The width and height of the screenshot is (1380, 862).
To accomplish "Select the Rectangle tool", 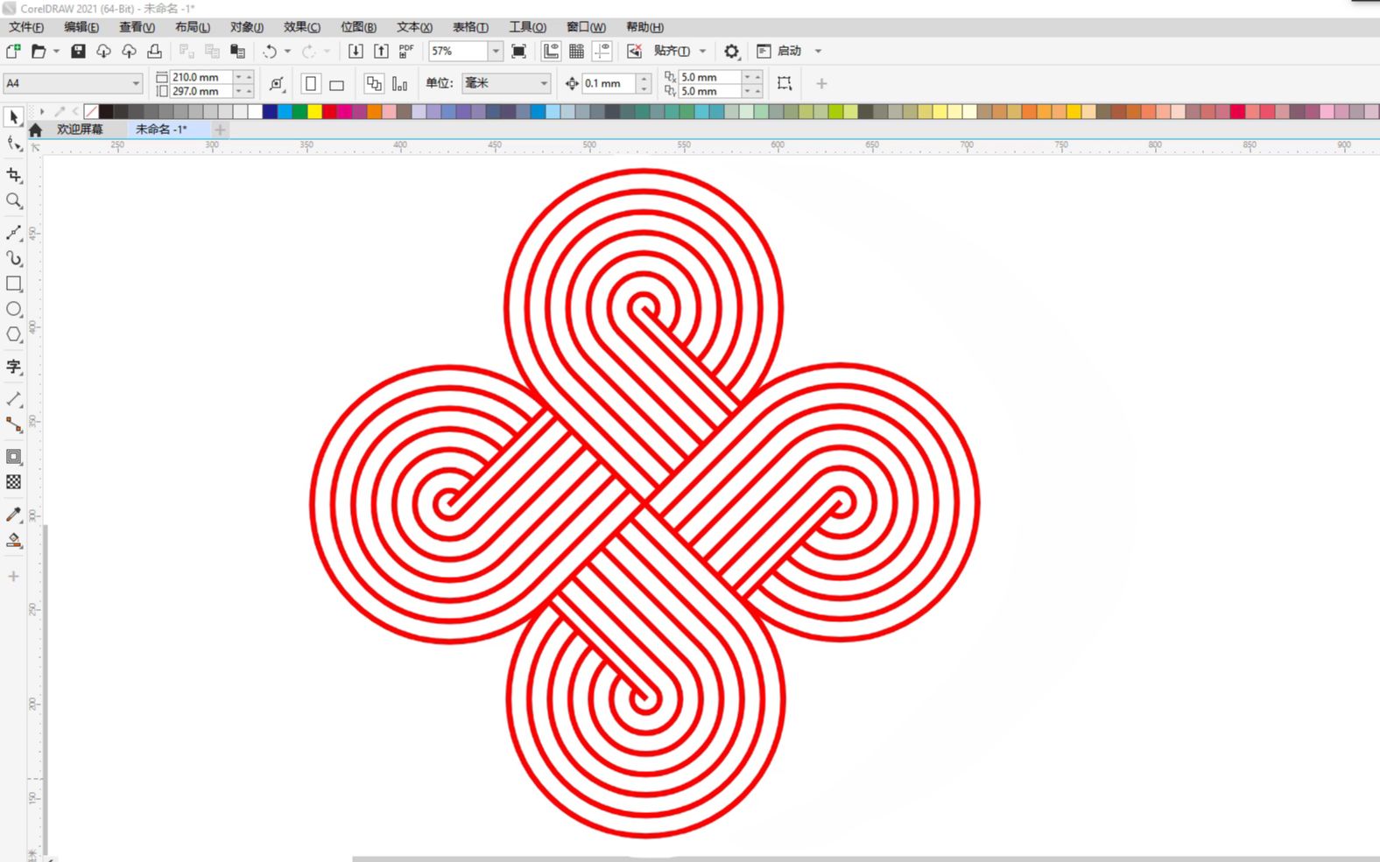I will [x=13, y=284].
